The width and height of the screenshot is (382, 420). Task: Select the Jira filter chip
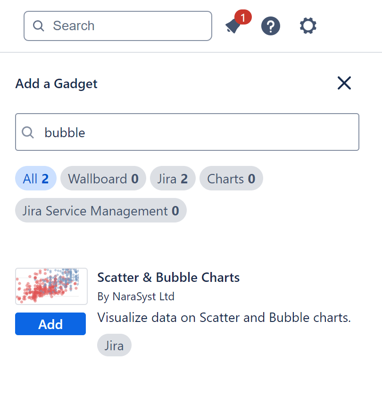[173, 178]
